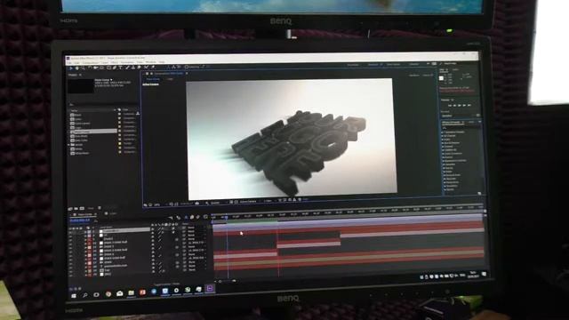
Task: Jump to last frame in Preview panel
Action: coord(469,106)
